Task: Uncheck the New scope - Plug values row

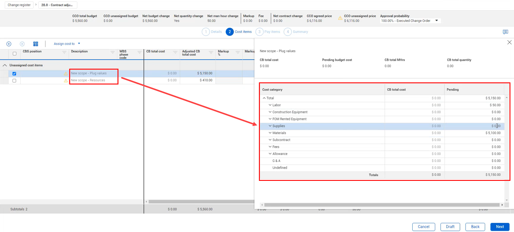Action: tap(14, 73)
